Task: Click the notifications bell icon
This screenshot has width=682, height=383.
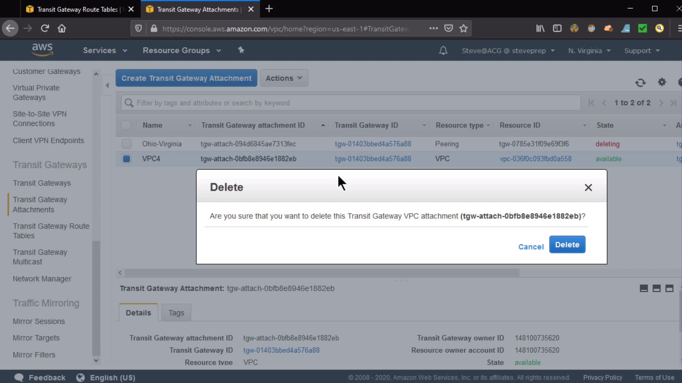Action: pos(443,51)
